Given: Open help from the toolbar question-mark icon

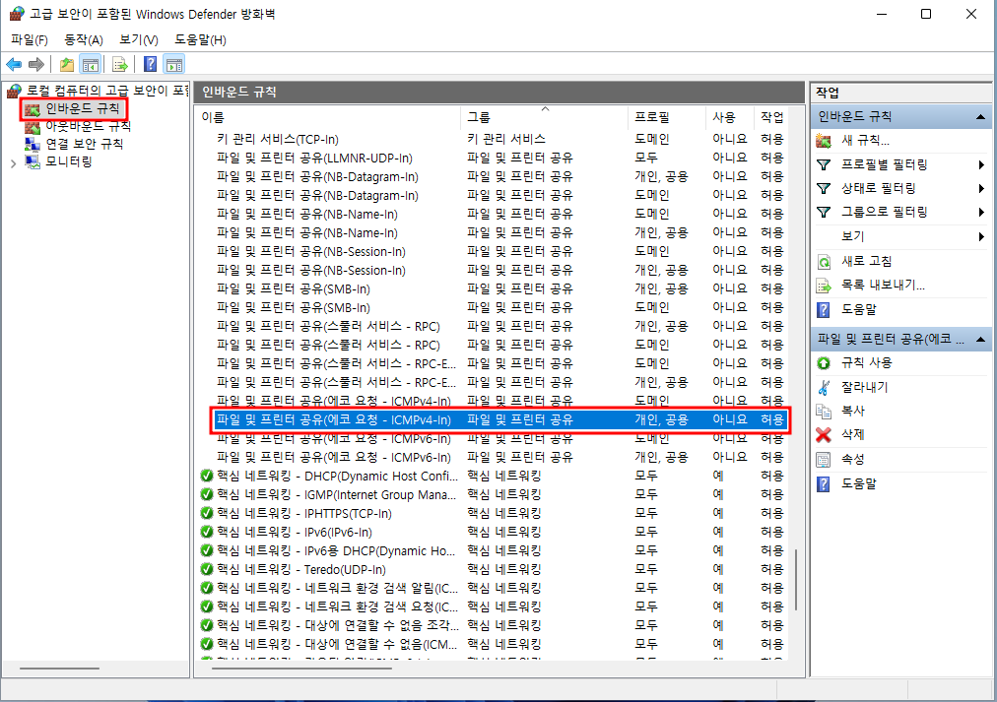Looking at the screenshot, I should (150, 64).
